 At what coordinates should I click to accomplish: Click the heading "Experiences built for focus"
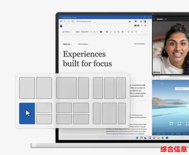[87, 59]
